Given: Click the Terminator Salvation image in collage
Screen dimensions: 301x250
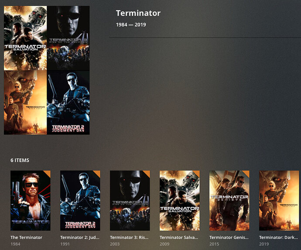Looking at the screenshot, I should coord(25,38).
